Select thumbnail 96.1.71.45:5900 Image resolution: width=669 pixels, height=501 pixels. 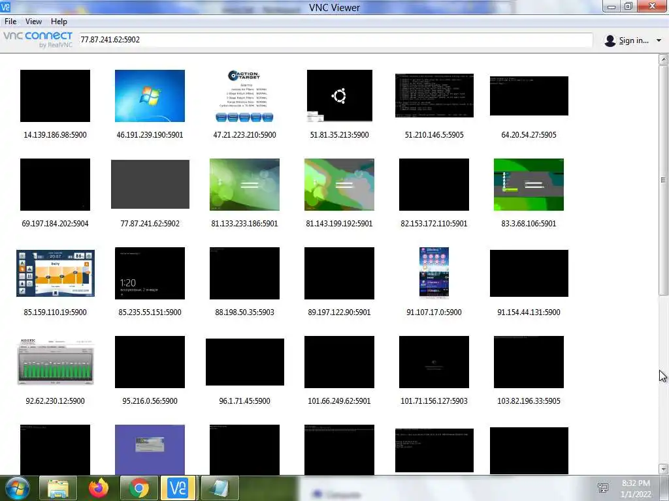coord(245,361)
